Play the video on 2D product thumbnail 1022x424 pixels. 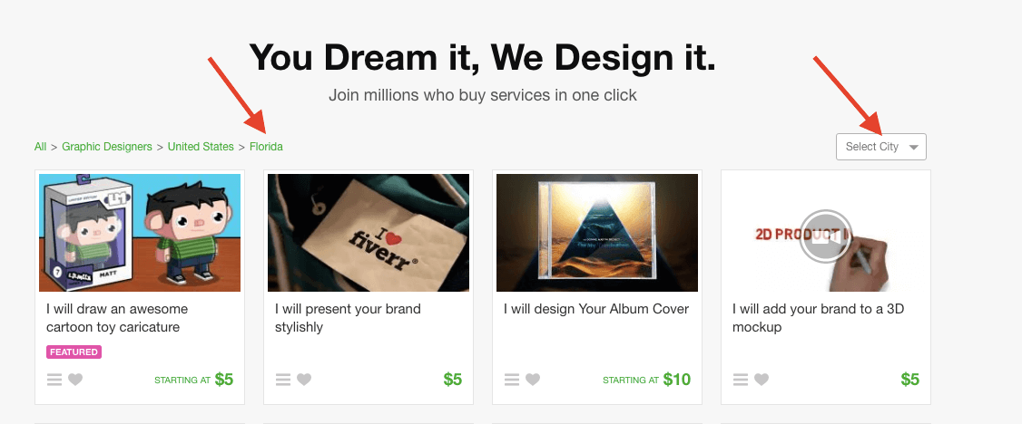(826, 236)
